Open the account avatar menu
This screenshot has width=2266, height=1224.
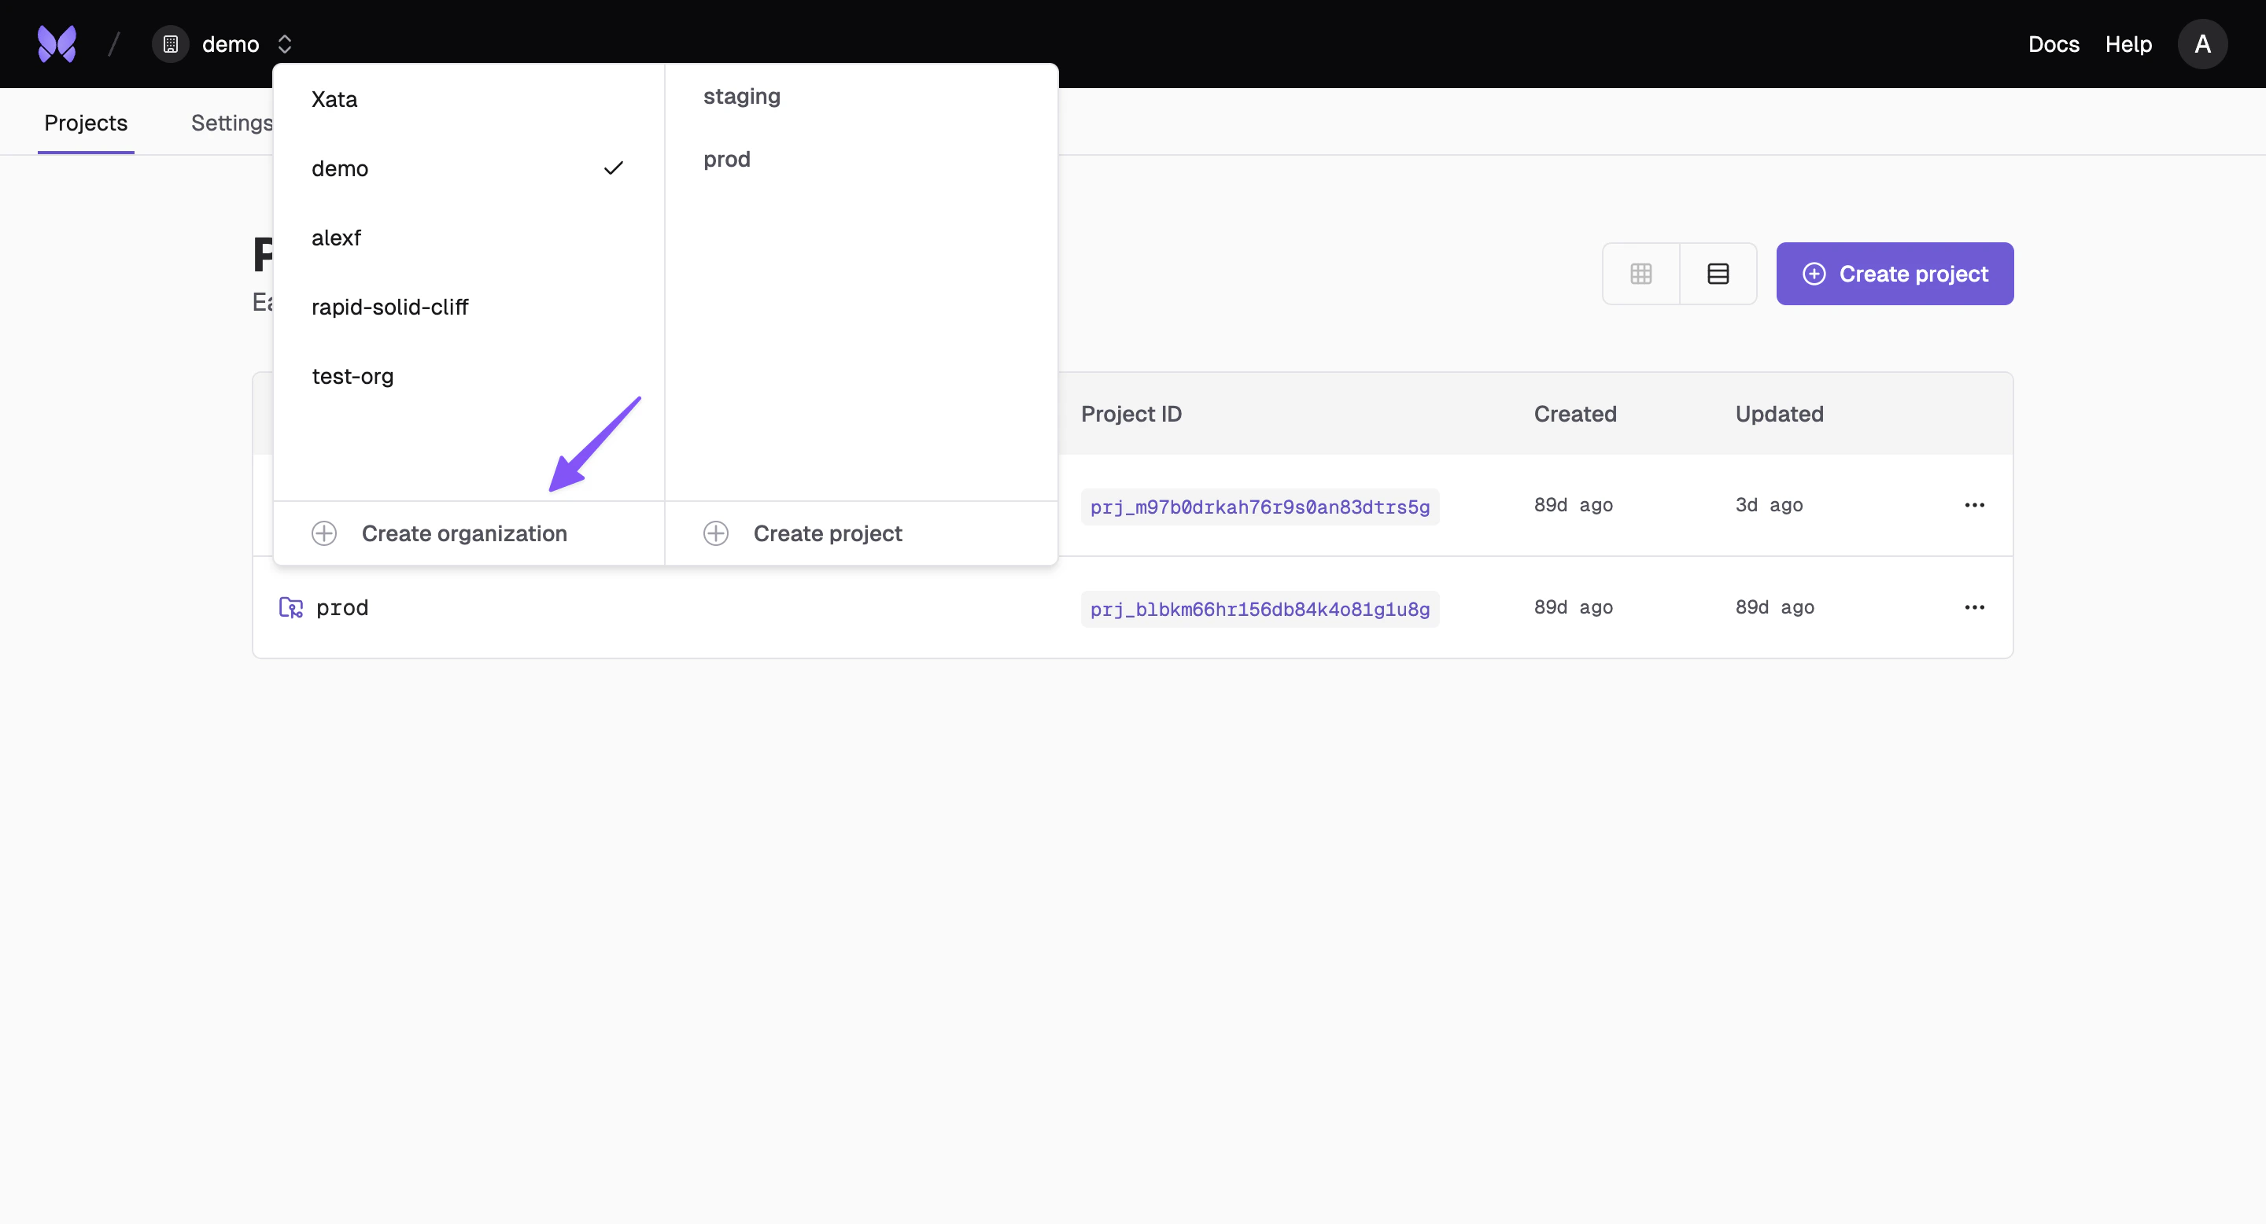(x=2203, y=43)
